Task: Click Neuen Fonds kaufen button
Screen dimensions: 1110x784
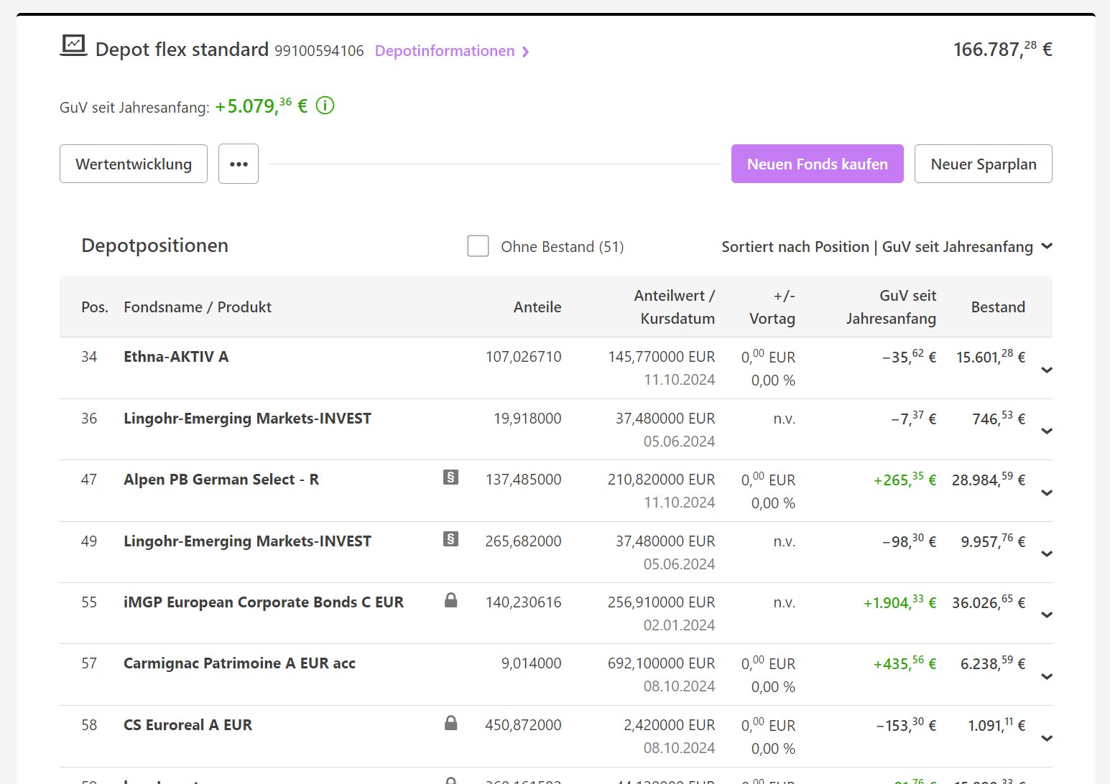Action: [817, 164]
